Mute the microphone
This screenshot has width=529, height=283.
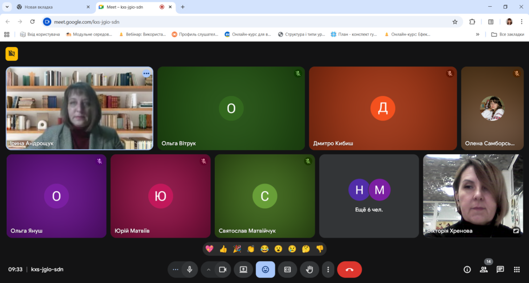coord(190,269)
